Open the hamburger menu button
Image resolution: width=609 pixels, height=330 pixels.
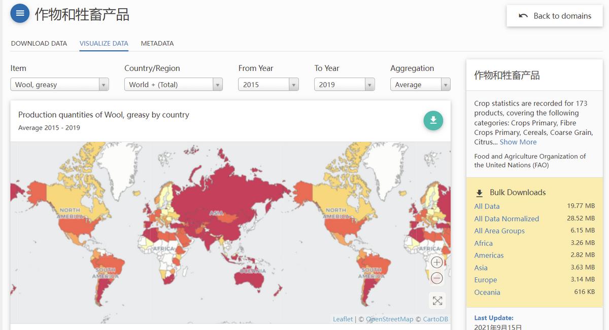pyautogui.click(x=20, y=14)
